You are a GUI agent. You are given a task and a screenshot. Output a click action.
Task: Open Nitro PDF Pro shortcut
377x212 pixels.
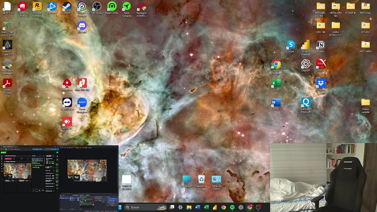pyautogui.click(x=82, y=85)
